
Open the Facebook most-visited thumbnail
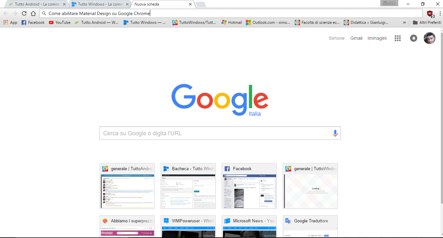point(249,186)
